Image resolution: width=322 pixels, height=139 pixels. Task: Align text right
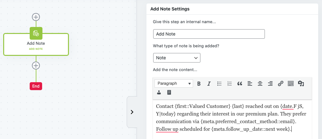[x=270, y=83]
